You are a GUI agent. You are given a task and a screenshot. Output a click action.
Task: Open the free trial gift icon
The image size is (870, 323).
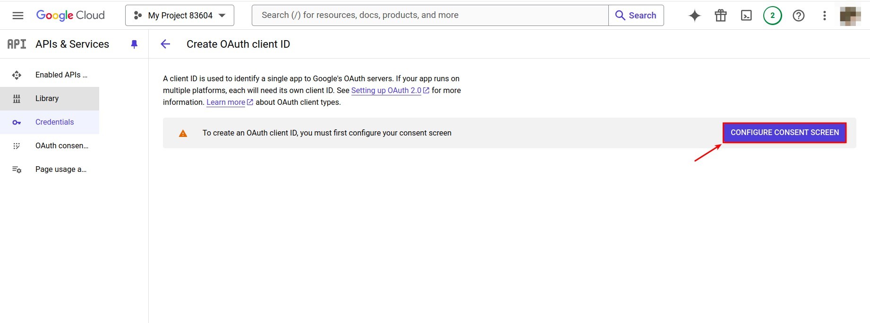click(x=721, y=16)
